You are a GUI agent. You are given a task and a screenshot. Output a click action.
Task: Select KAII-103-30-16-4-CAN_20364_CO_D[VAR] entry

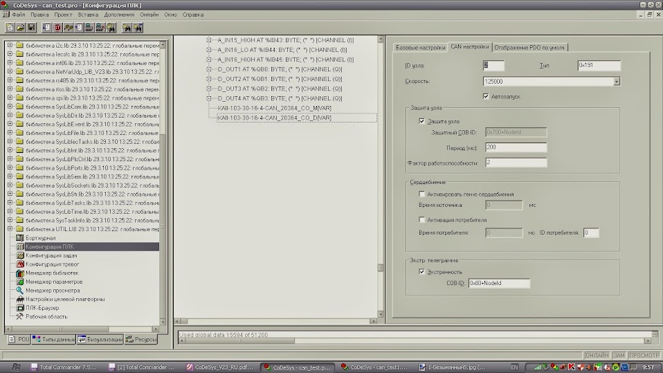click(x=275, y=118)
